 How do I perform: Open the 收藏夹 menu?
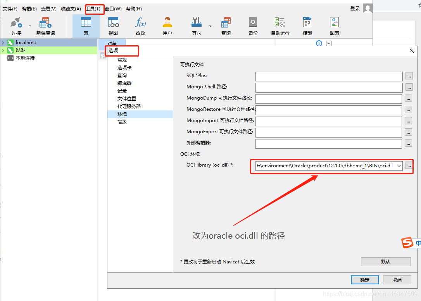(71, 9)
